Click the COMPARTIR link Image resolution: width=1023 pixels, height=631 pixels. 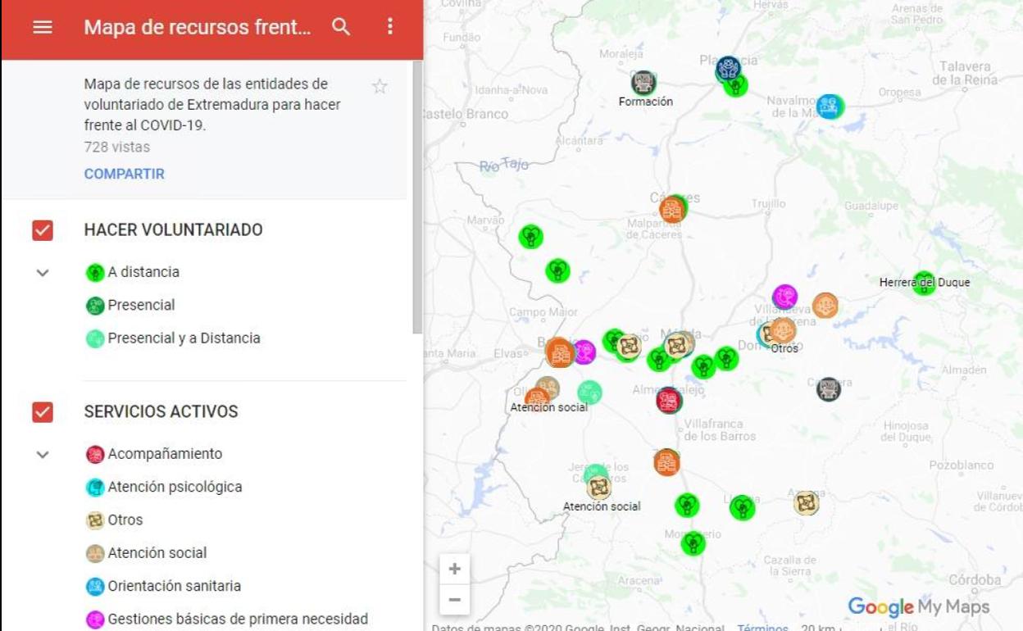point(124,174)
